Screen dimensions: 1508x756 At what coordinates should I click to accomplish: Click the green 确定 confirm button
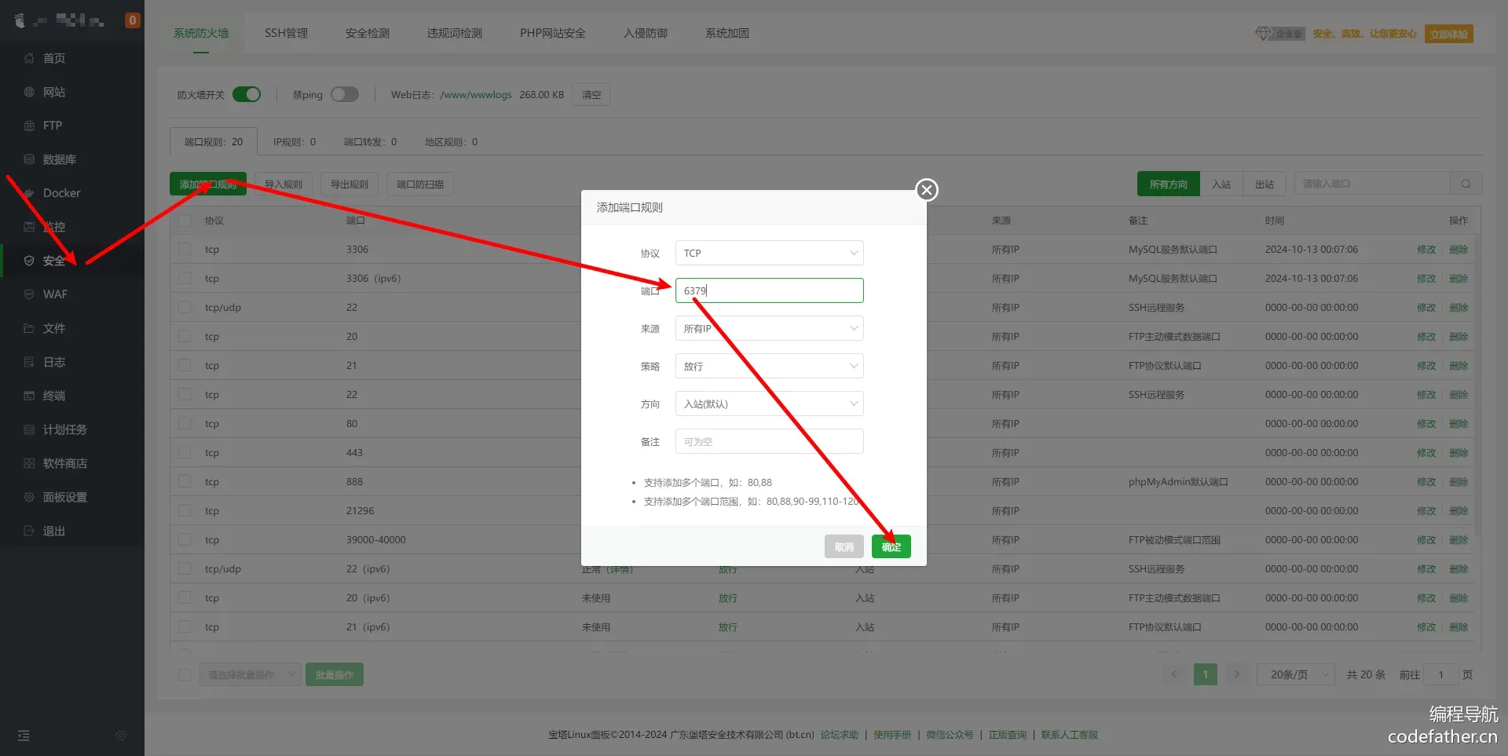point(891,546)
